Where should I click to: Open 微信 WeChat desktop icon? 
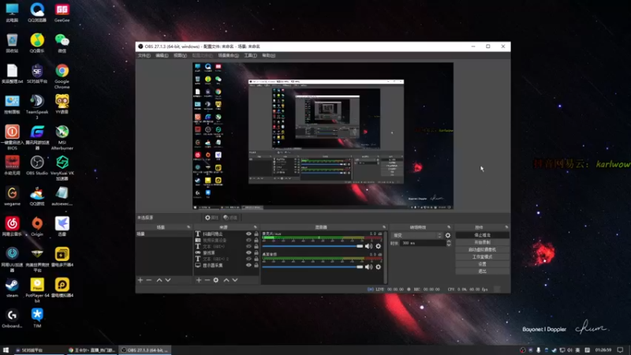62,43
